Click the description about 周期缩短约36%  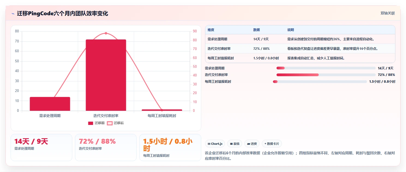pyautogui.click(x=331, y=39)
